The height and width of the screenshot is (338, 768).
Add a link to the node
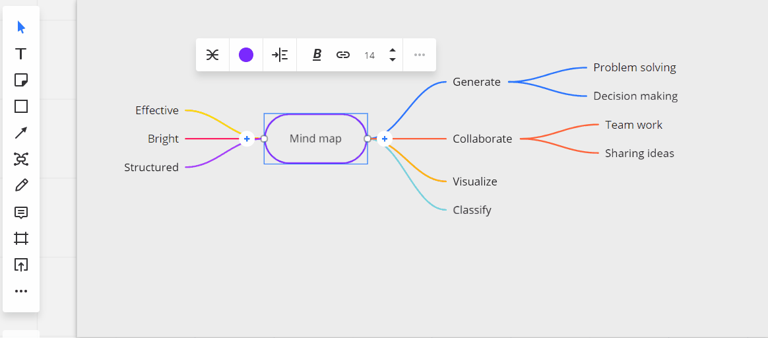[343, 55]
